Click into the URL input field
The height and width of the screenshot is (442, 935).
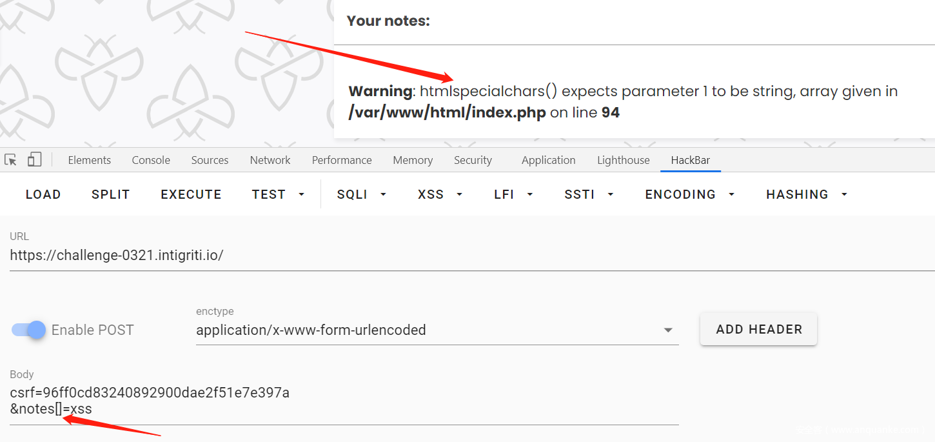coord(451,255)
